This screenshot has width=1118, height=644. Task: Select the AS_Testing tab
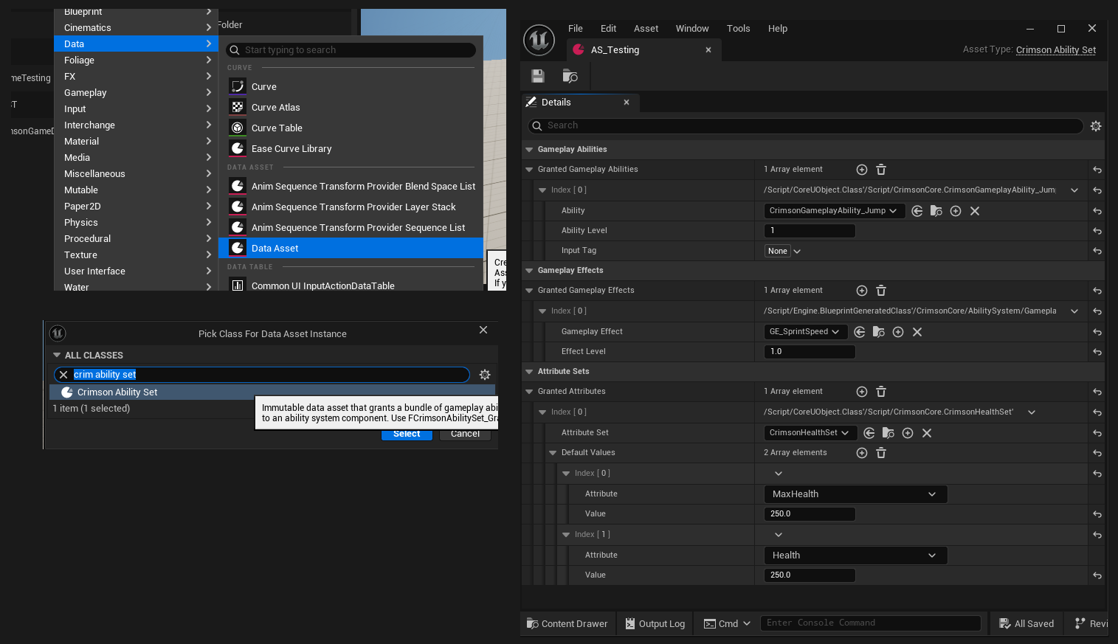tap(642, 50)
